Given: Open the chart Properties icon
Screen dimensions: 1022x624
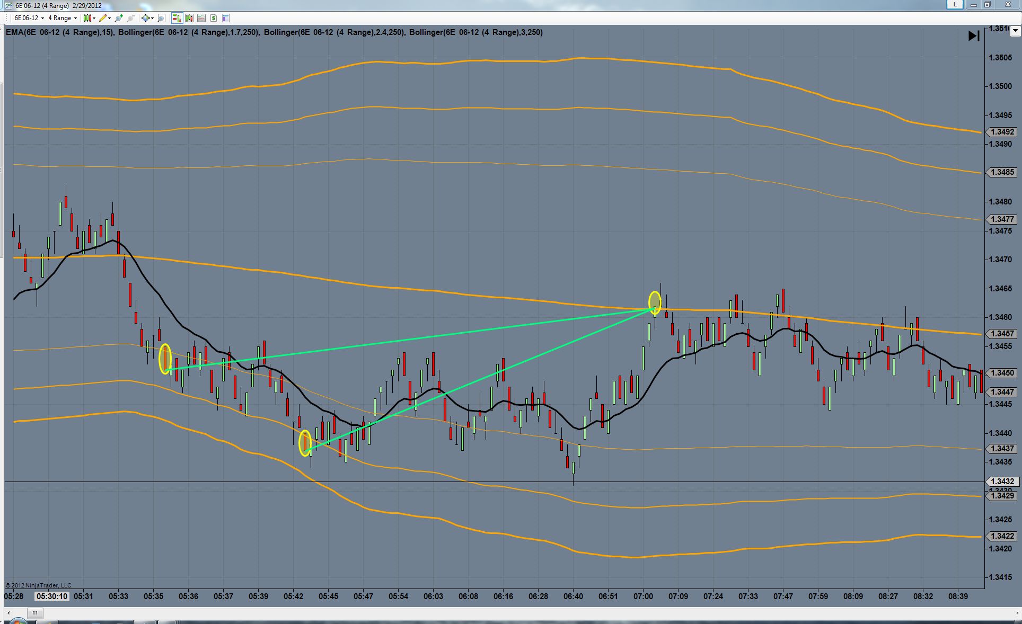Looking at the screenshot, I should coord(226,18).
